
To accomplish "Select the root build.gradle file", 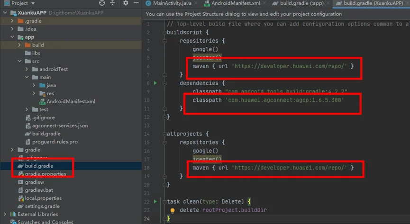I will point(39,166).
